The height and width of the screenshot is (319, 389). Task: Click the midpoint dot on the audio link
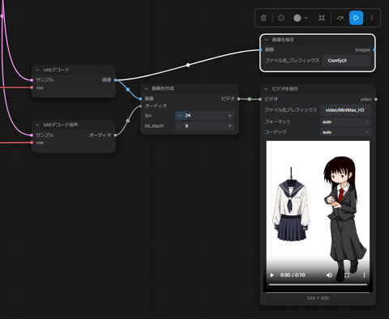coord(128,121)
